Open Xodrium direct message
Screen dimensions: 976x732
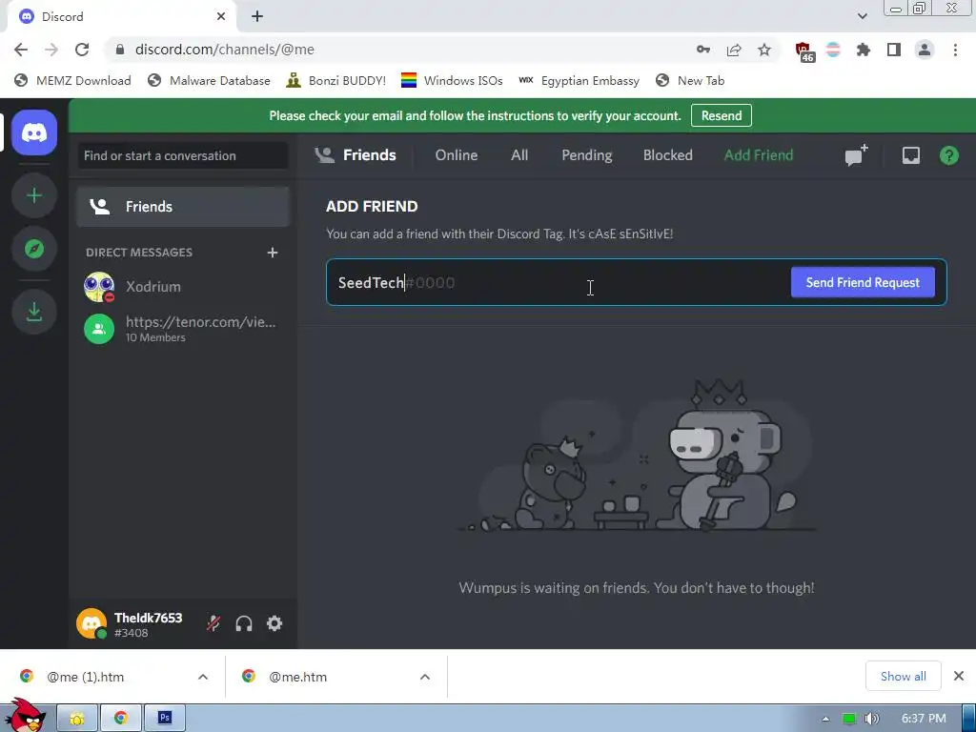183,287
